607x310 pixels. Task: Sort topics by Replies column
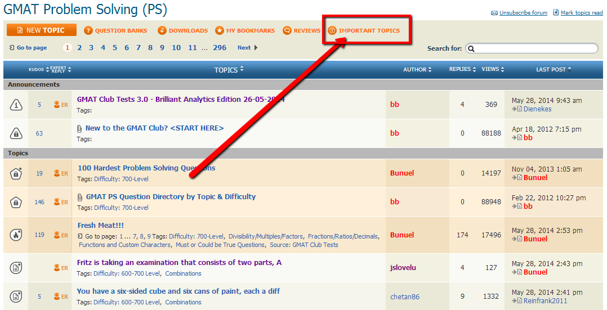[462, 69]
